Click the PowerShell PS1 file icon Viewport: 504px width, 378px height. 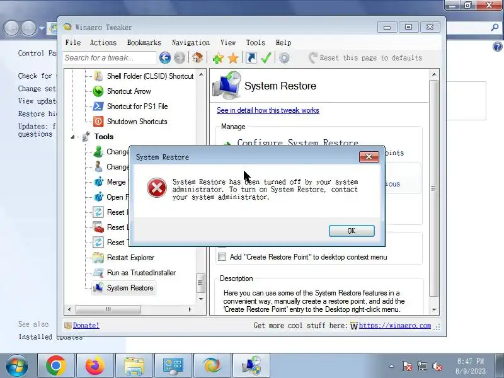click(x=98, y=106)
